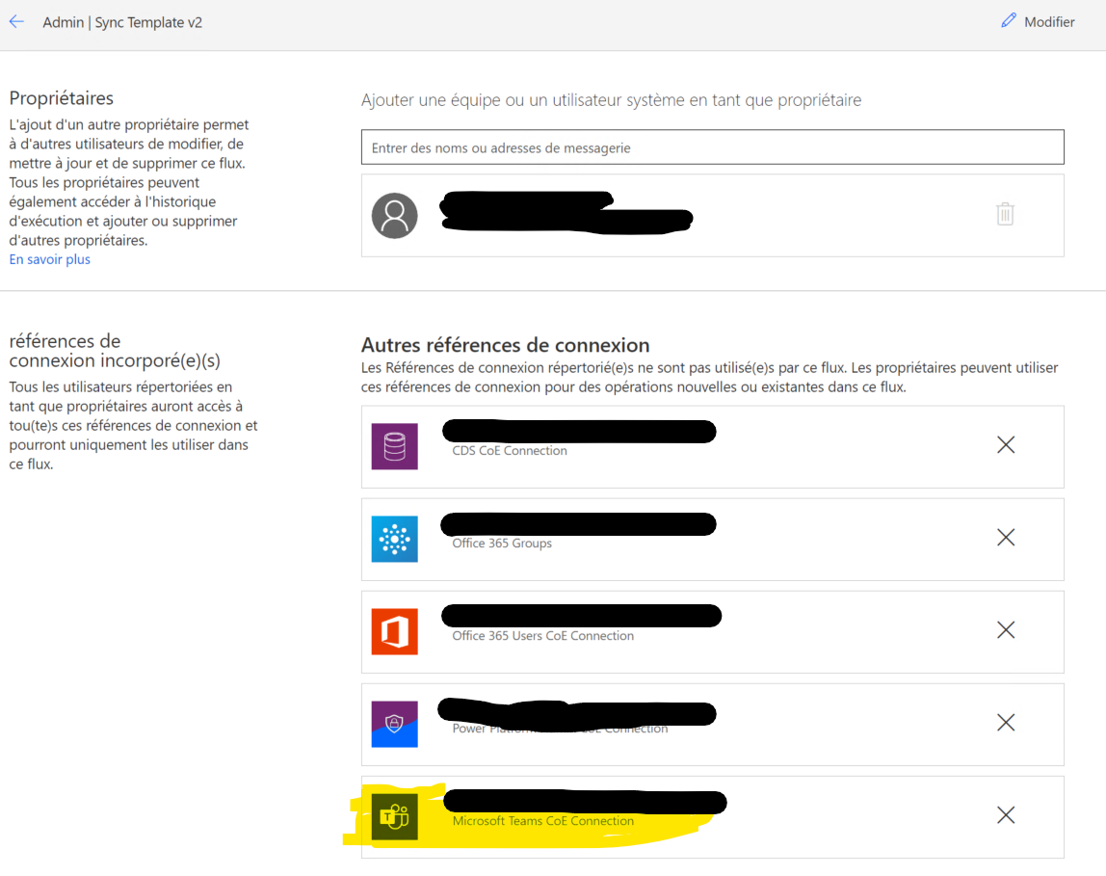Click the Admin | Sync Template v2 title
Screen dimensions: 1106x876
(122, 22)
